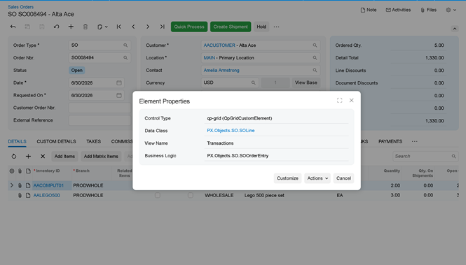466x265 pixels.
Task: Open grid column configuration gear icon
Action: click(12, 171)
